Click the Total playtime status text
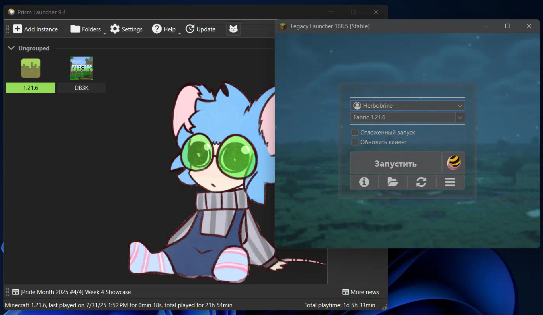 [340, 305]
